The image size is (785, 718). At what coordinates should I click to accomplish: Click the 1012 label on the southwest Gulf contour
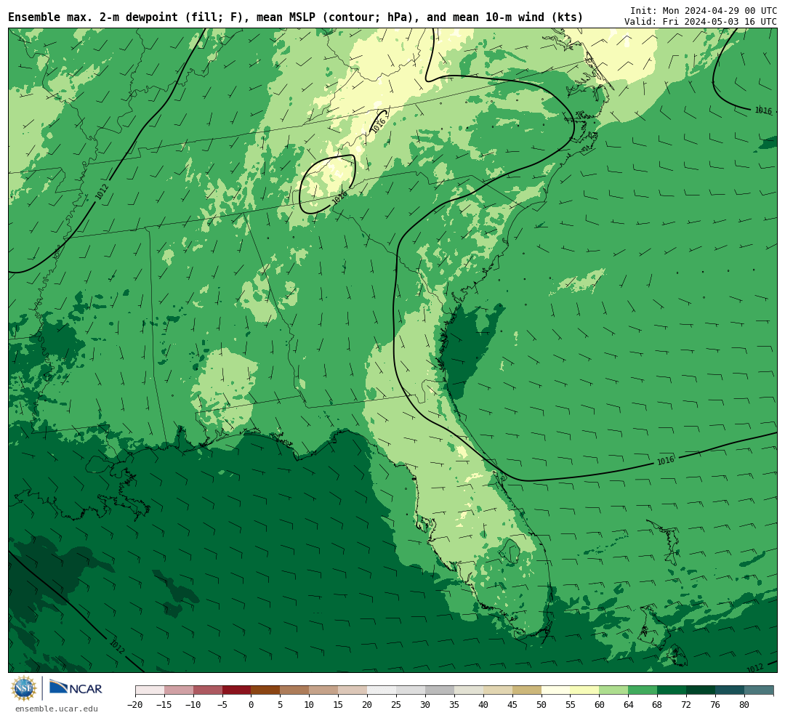(116, 646)
